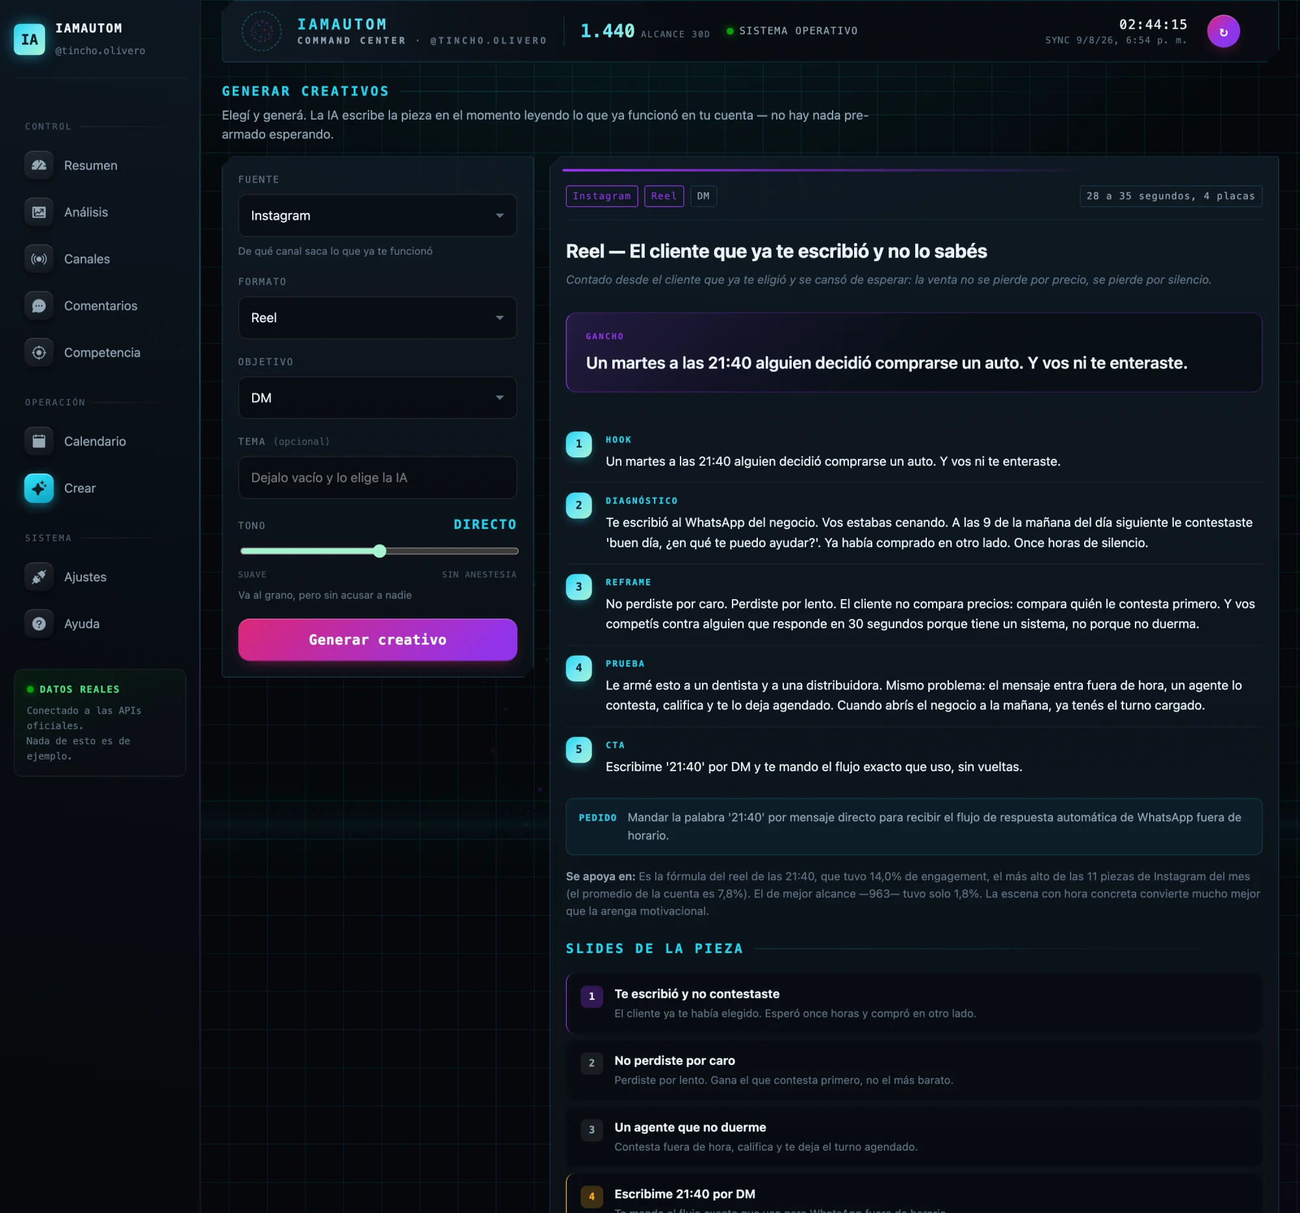Click the GENERAR CREATIVOS section heading
The width and height of the screenshot is (1300, 1213).
click(305, 91)
